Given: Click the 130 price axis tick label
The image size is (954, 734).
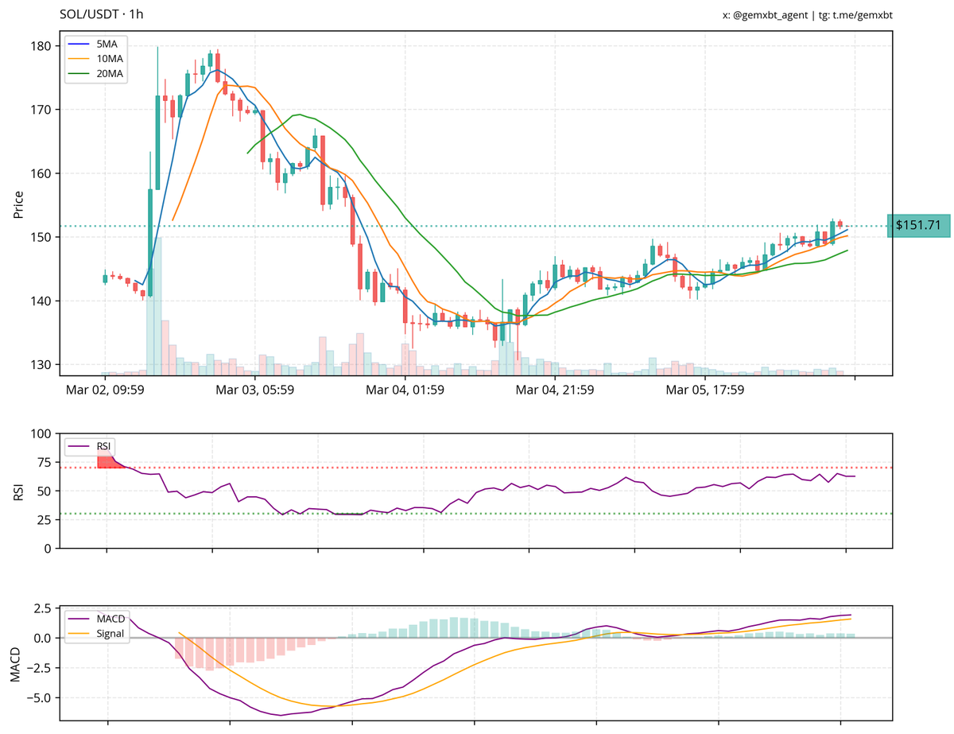Looking at the screenshot, I should coord(43,364).
